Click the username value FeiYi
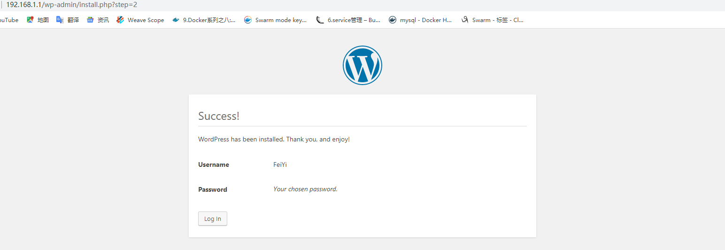The height and width of the screenshot is (250, 725). click(x=280, y=164)
